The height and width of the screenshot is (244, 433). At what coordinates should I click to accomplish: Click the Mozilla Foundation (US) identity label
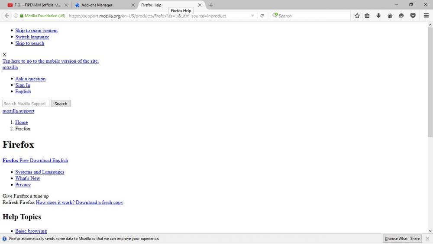click(x=45, y=16)
